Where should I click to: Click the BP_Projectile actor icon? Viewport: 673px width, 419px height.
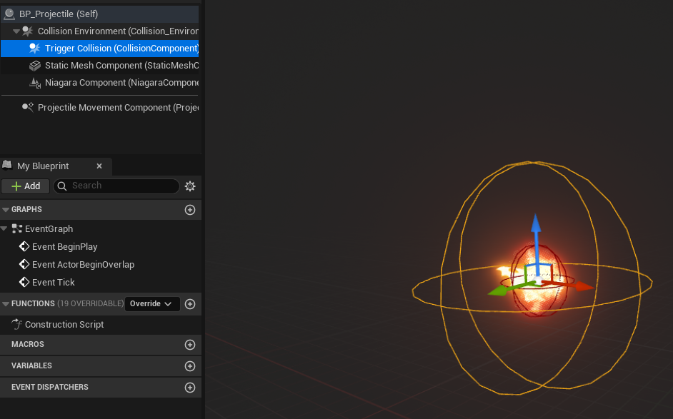[x=9, y=14]
